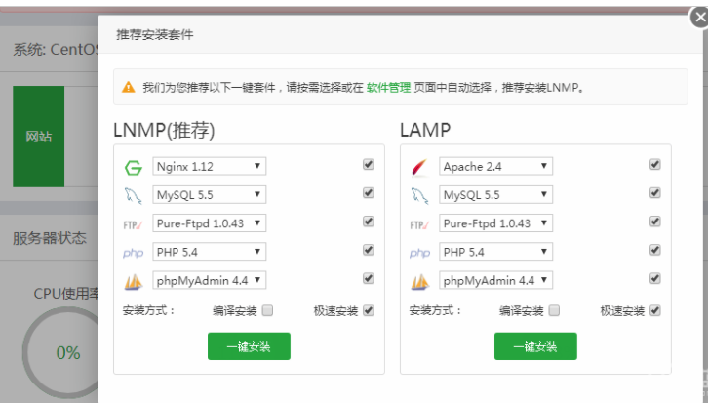The height and width of the screenshot is (403, 708).
Task: Open the Nginx 1.12 version dropdown
Action: click(209, 166)
